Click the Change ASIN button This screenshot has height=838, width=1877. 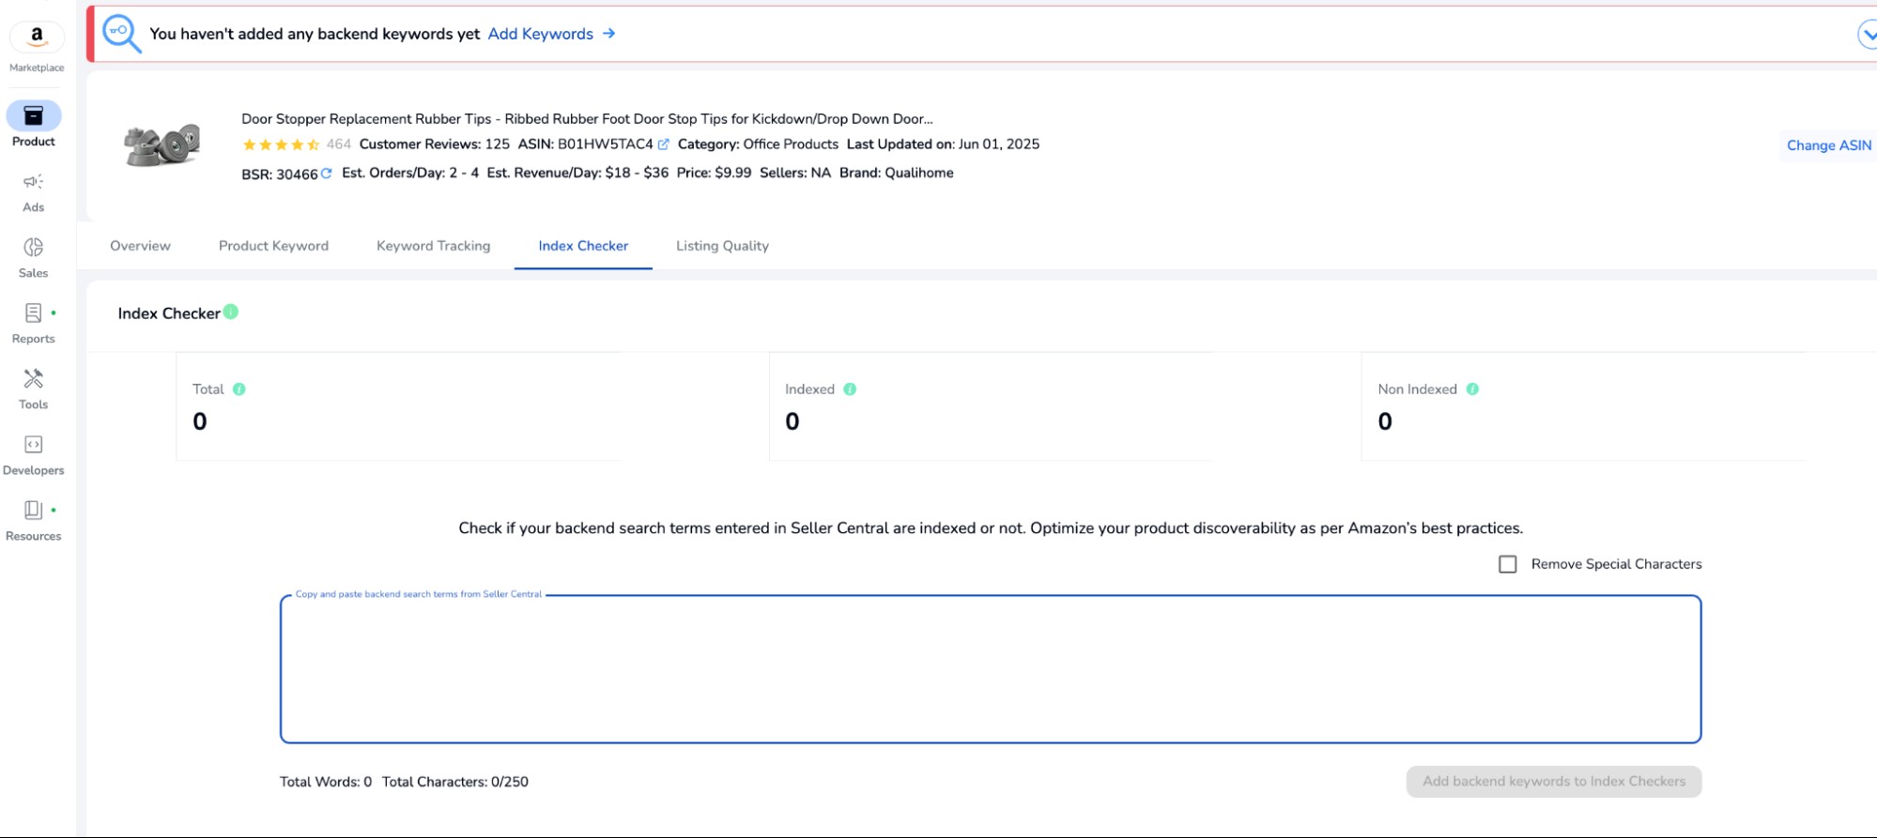point(1828,145)
